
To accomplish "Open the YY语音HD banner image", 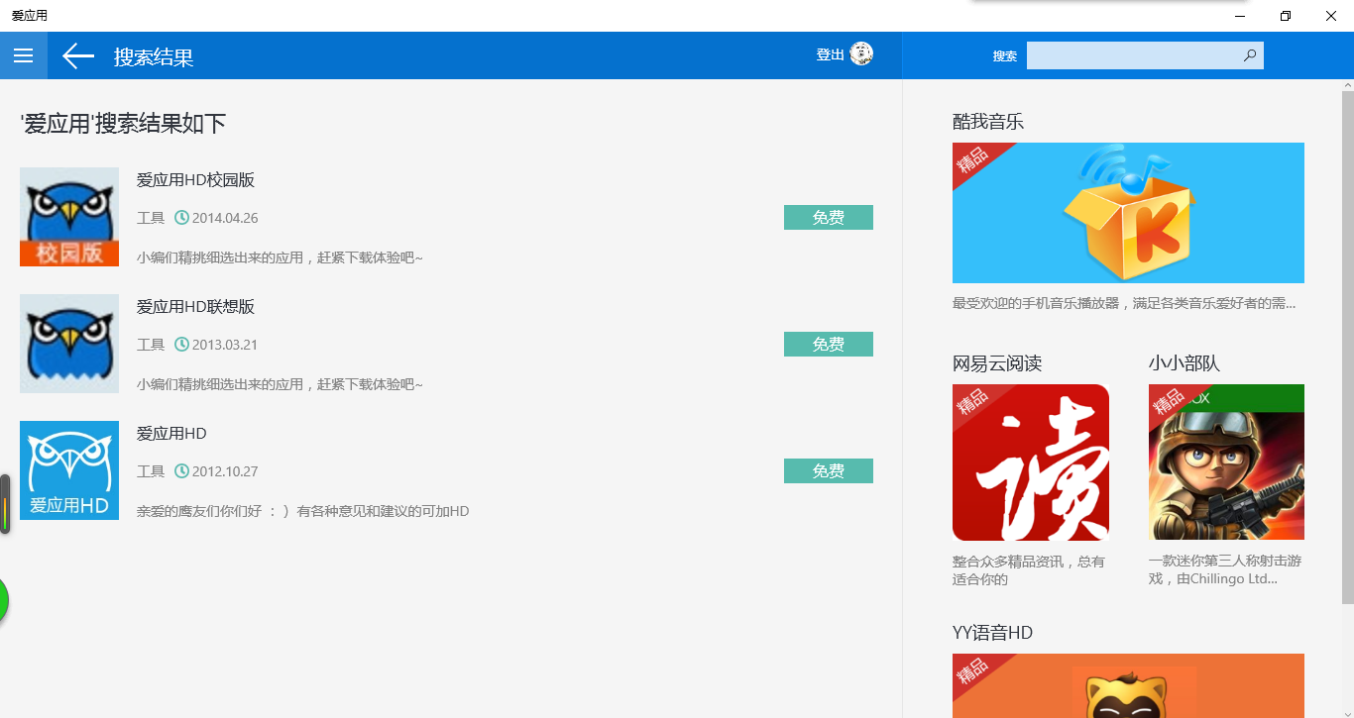I will tap(1128, 685).
